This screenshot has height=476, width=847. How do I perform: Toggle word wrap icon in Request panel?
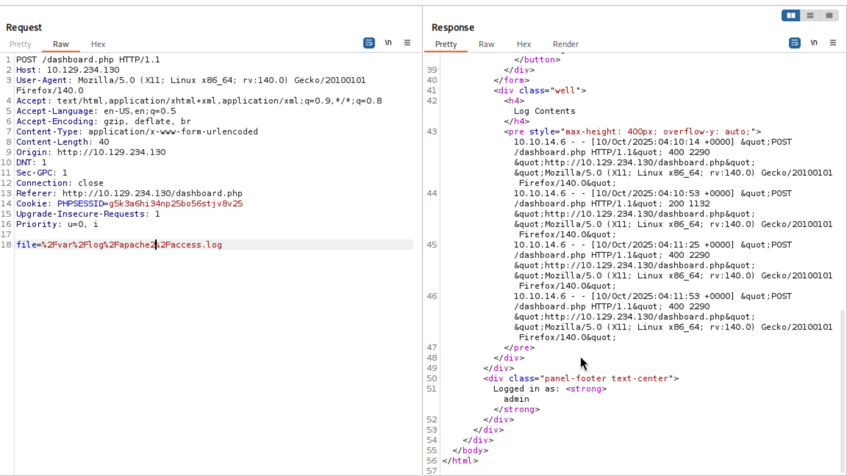(369, 43)
